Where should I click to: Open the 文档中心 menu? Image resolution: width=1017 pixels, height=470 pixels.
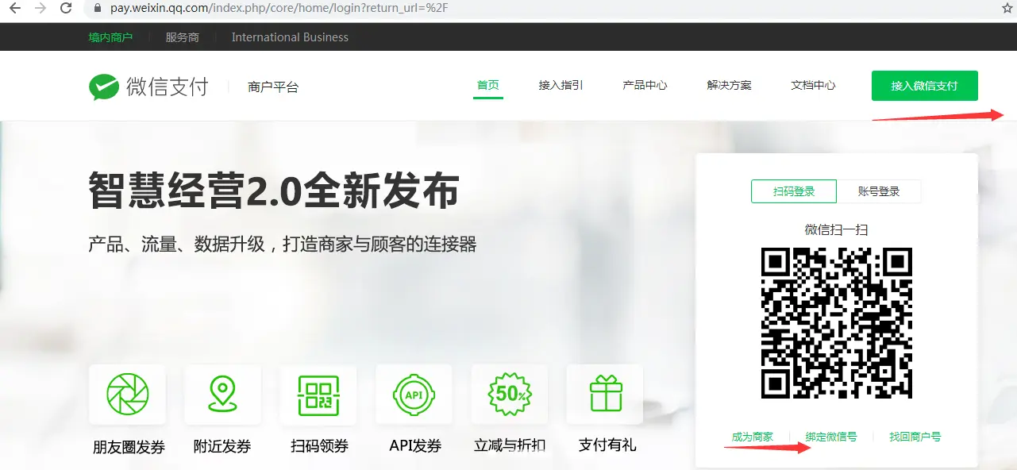pyautogui.click(x=812, y=85)
